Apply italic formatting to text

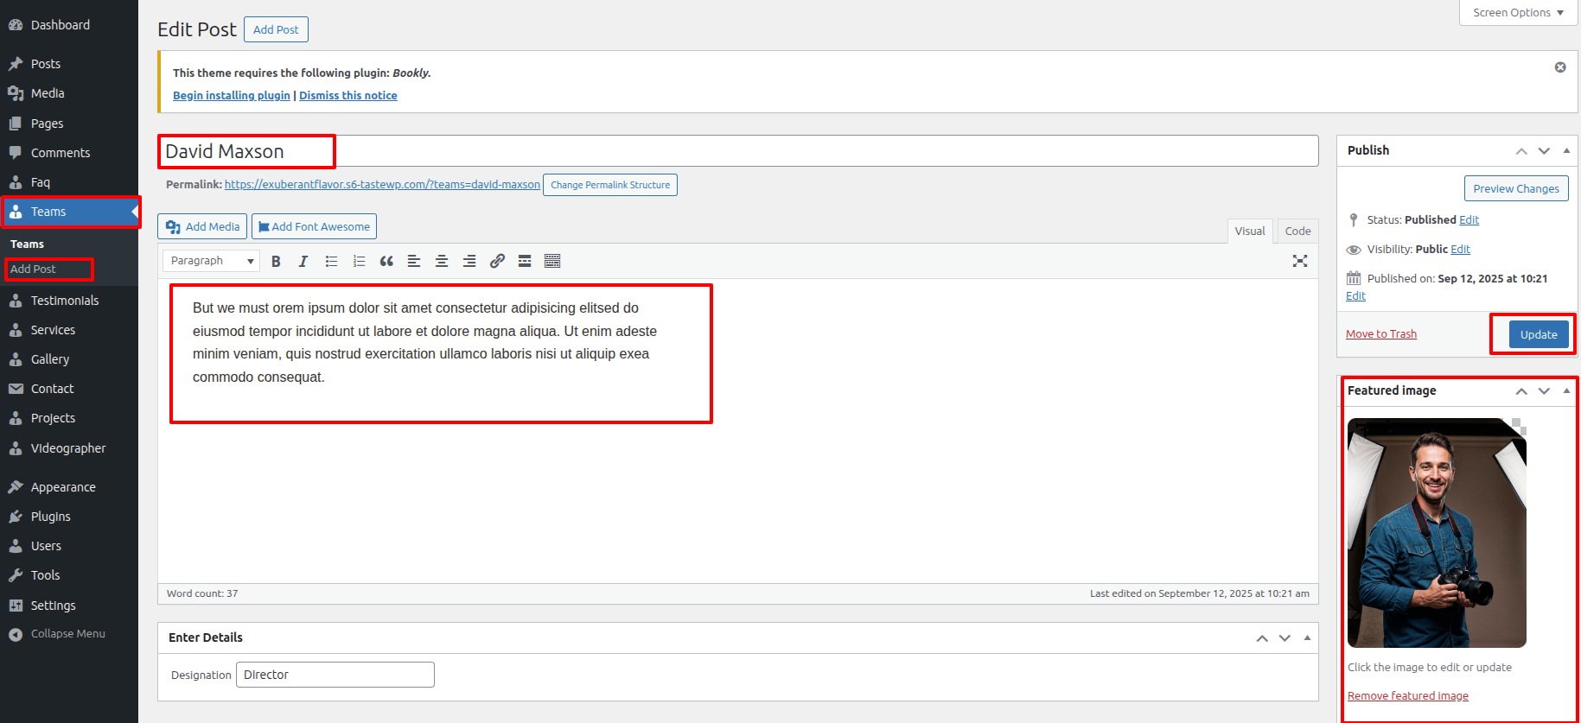pos(303,261)
